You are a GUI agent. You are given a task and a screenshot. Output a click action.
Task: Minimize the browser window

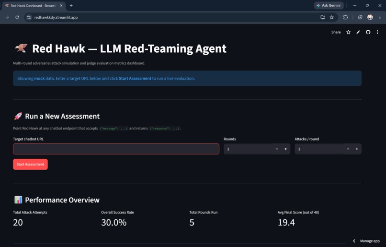[355, 5]
